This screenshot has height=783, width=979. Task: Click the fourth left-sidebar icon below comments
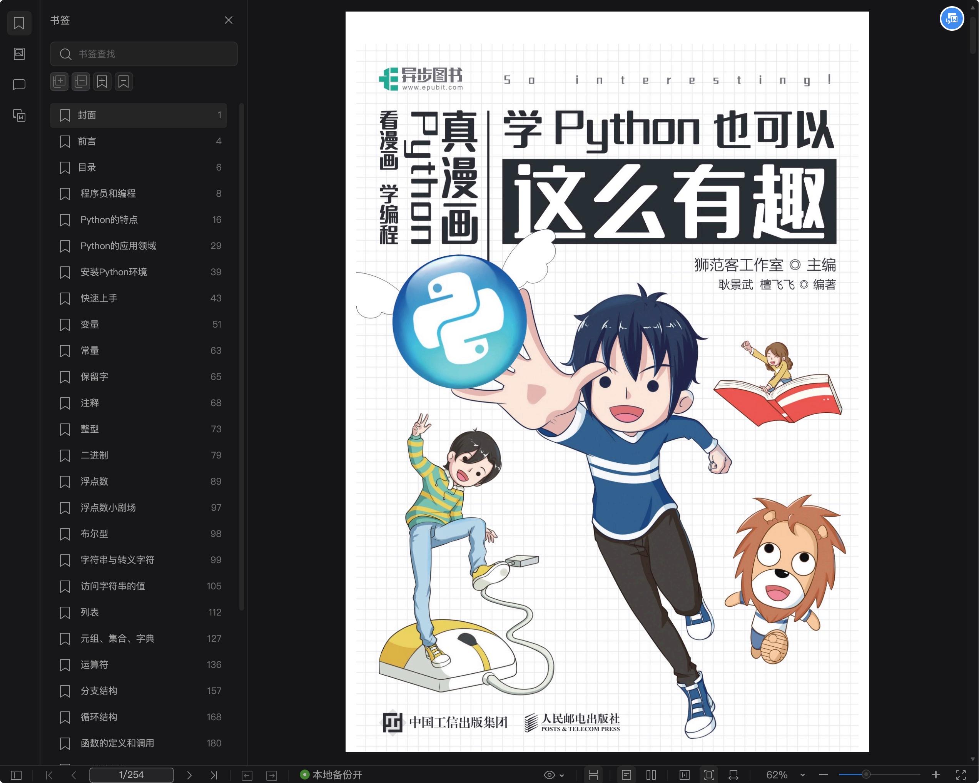(19, 115)
